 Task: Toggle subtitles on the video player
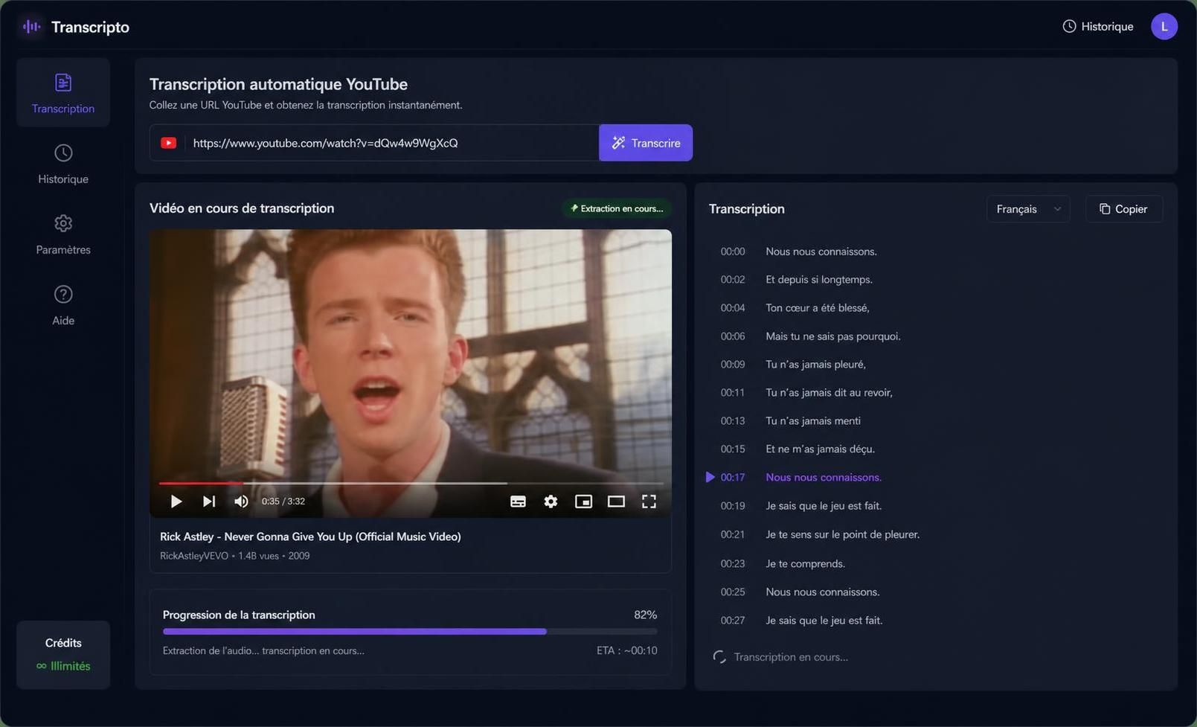518,502
